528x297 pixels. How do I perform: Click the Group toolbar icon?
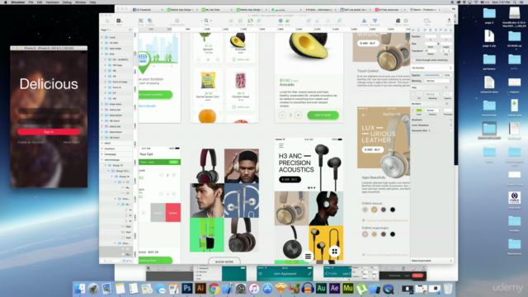(x=141, y=21)
